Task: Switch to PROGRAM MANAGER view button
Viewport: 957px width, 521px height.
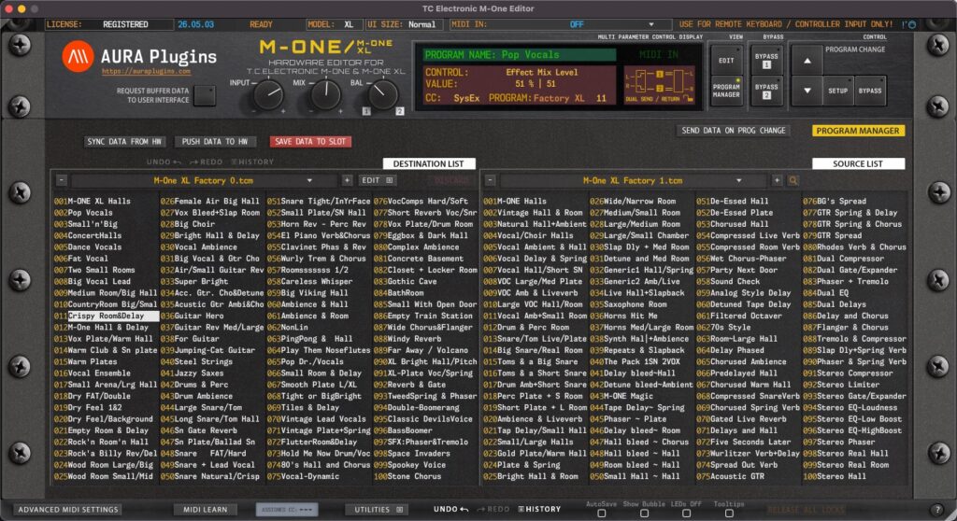Action: coord(726,91)
